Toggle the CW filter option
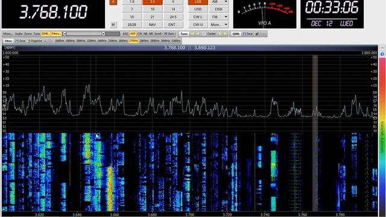The width and height of the screenshot is (386, 217). [139, 34]
